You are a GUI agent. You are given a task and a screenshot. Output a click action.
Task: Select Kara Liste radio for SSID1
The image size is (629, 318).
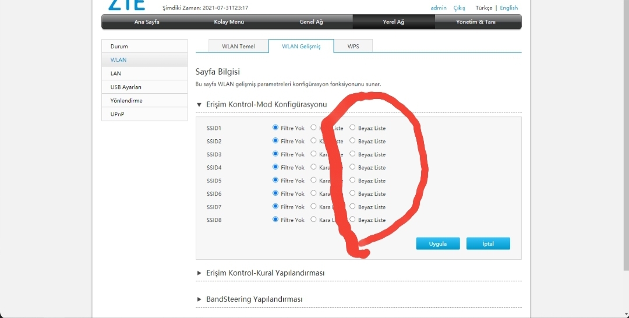tap(313, 128)
